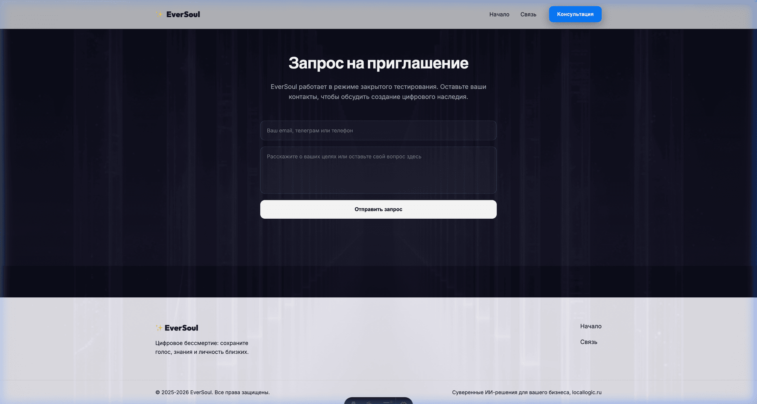Viewport: 757px width, 404px height.
Task: Go to Связь in the top navigation
Action: pyautogui.click(x=528, y=14)
